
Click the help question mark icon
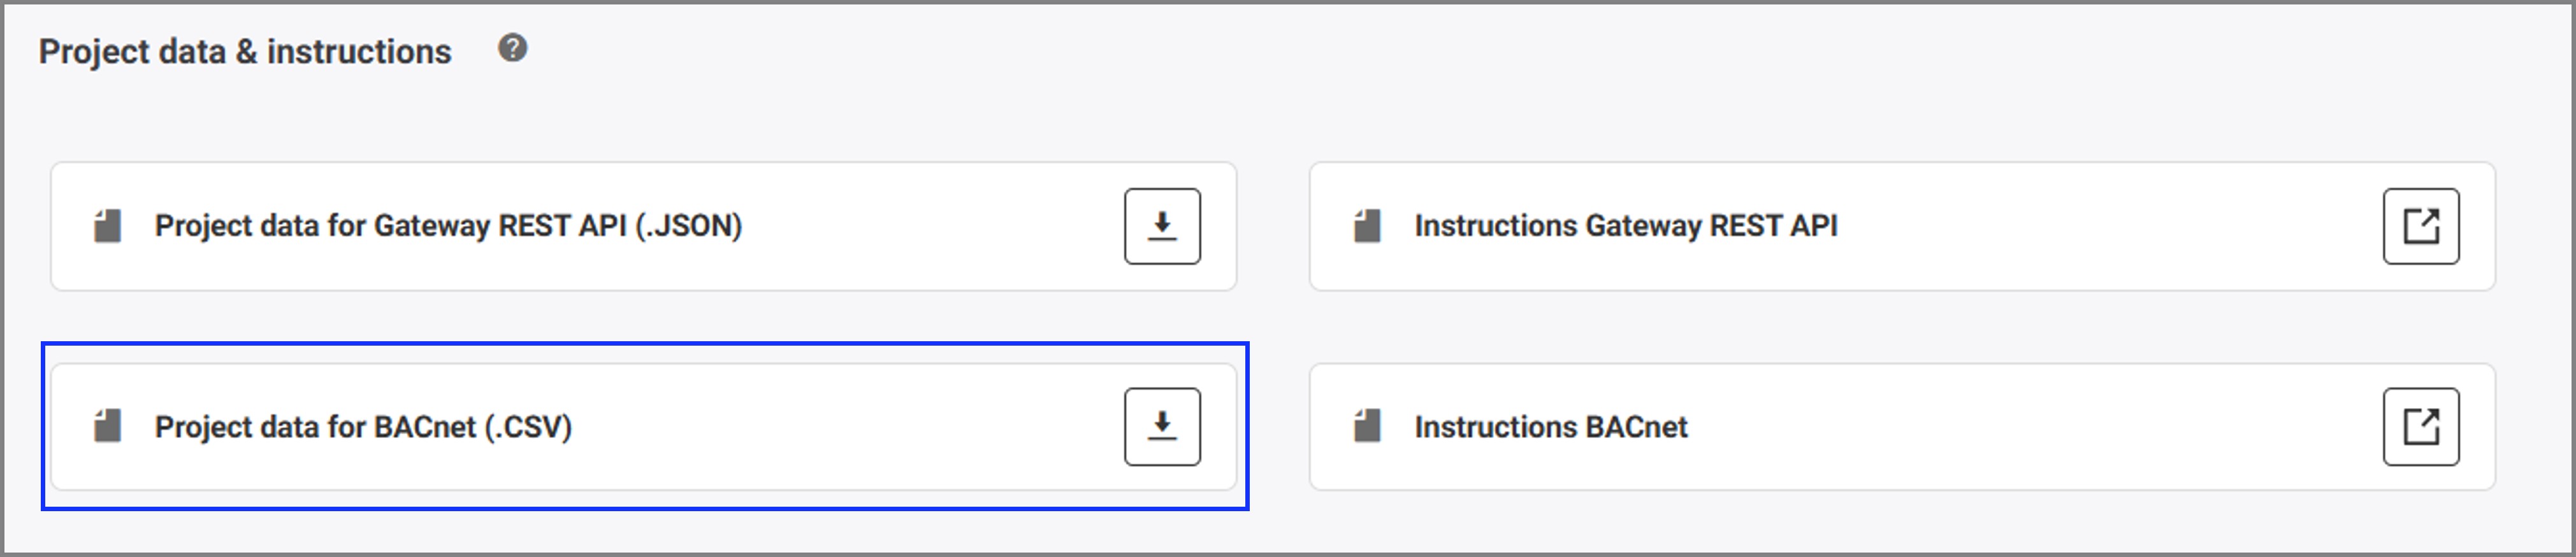pyautogui.click(x=513, y=48)
